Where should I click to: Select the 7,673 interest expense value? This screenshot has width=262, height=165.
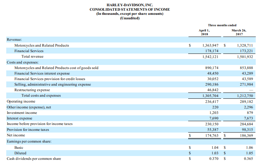tap(248, 118)
